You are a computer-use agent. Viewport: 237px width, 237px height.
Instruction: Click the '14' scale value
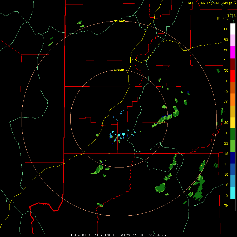click(226, 164)
